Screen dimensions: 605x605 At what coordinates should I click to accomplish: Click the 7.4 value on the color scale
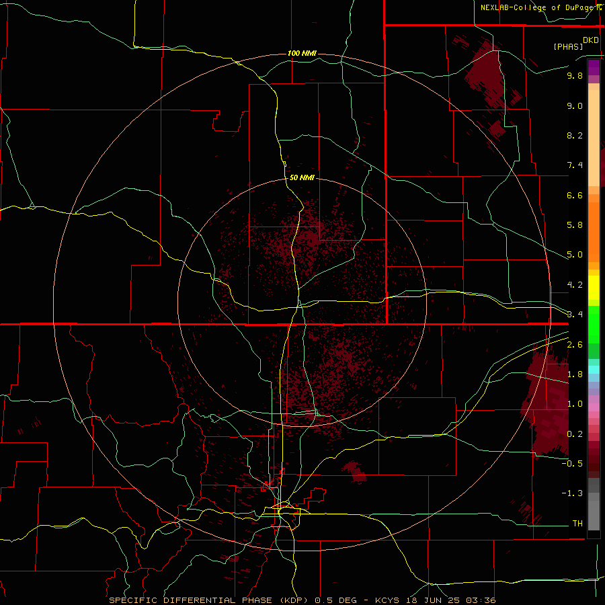click(575, 165)
